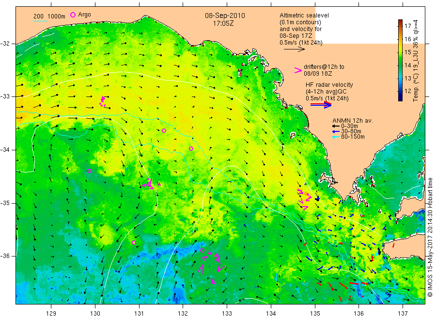Click the HF radar velocity legend text

pyautogui.click(x=329, y=84)
